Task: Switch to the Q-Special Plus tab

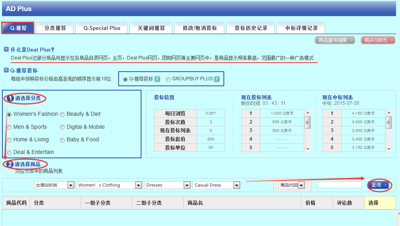Action: click(102, 28)
